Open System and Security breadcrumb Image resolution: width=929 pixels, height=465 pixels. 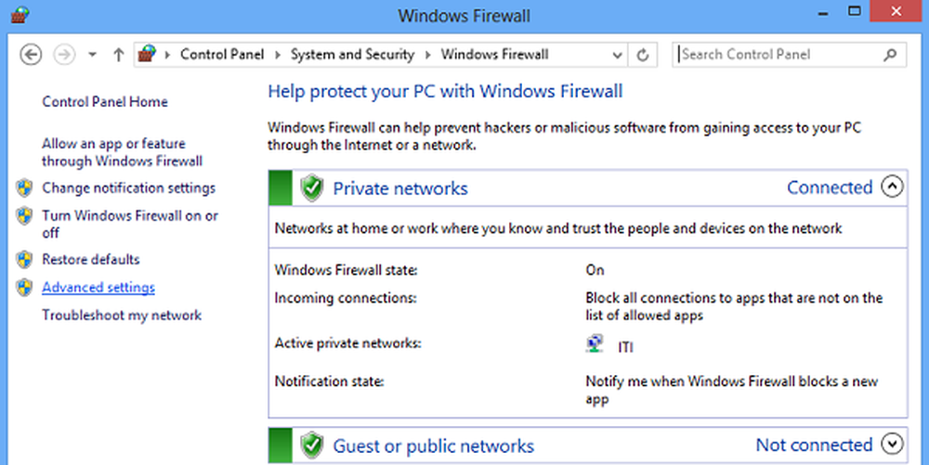coord(352,55)
